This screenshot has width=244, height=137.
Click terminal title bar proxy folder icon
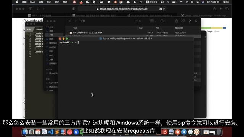click(101, 38)
